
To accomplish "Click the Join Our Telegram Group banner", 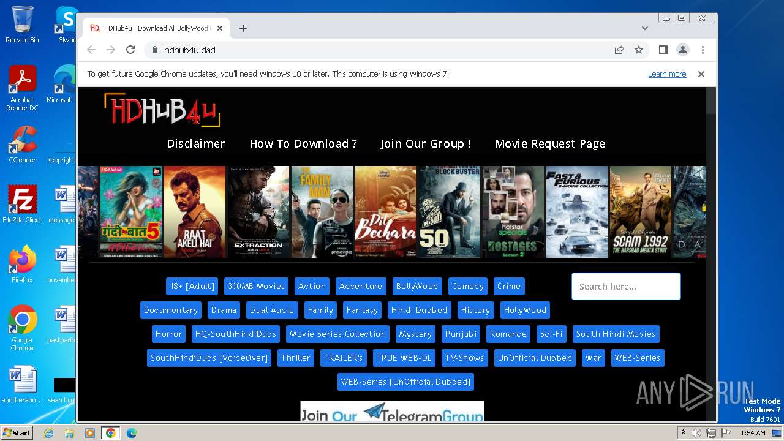I will [x=392, y=412].
